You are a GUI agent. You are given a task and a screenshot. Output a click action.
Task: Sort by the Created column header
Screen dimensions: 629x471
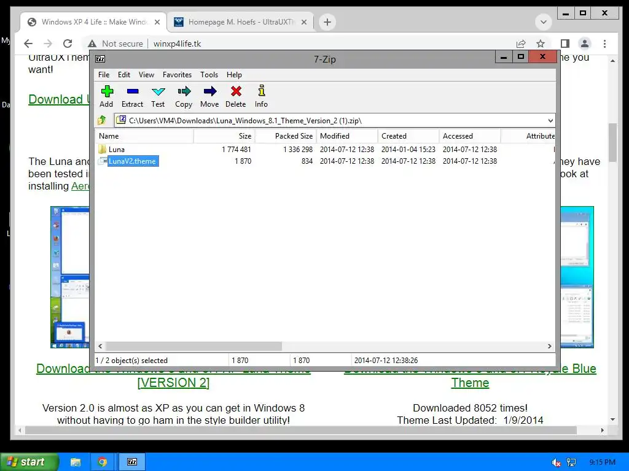coord(408,136)
